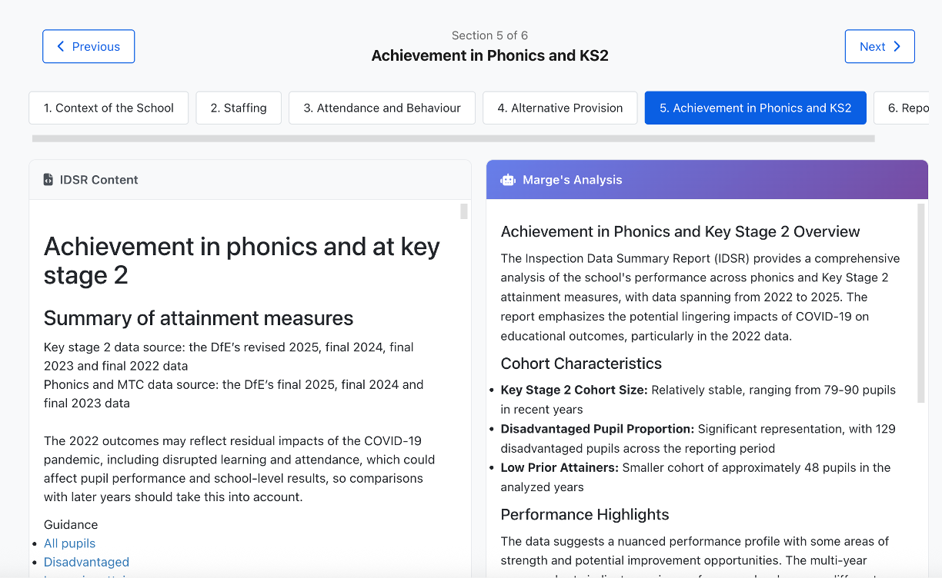Screen dimensions: 942x578
Task: Switch to the Staffing tab
Action: pos(239,108)
